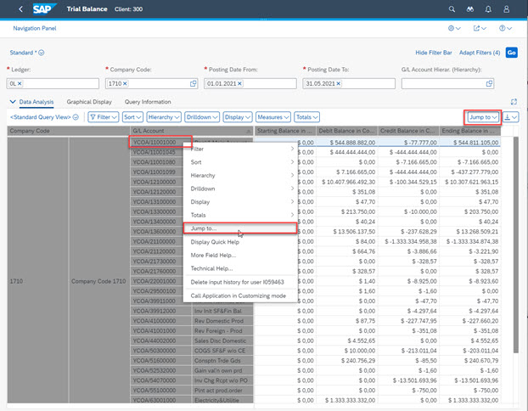Remove the 0L ledger token

click(20, 83)
